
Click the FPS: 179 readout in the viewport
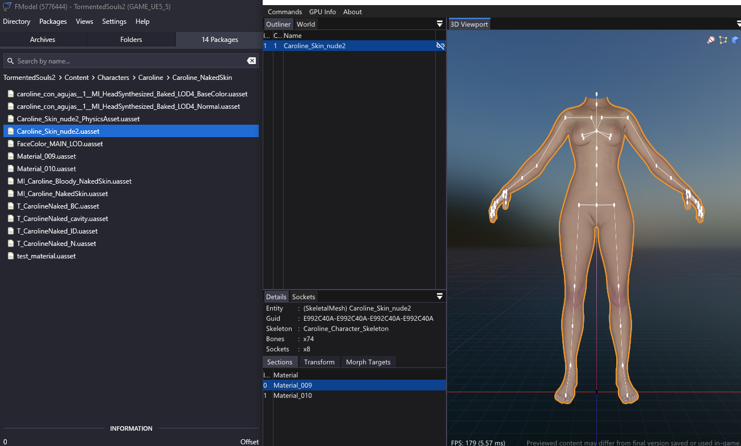[x=478, y=443]
